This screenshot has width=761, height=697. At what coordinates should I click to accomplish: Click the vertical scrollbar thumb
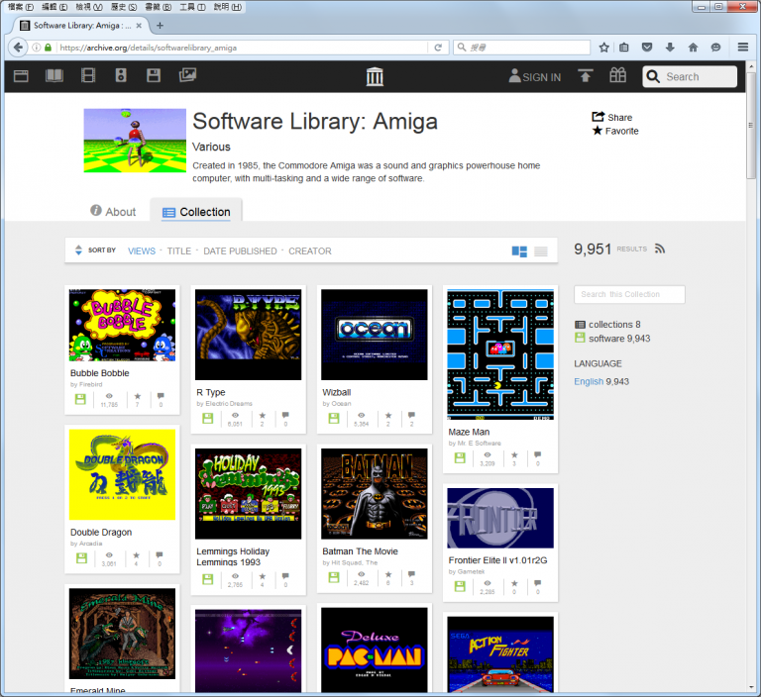[751, 125]
